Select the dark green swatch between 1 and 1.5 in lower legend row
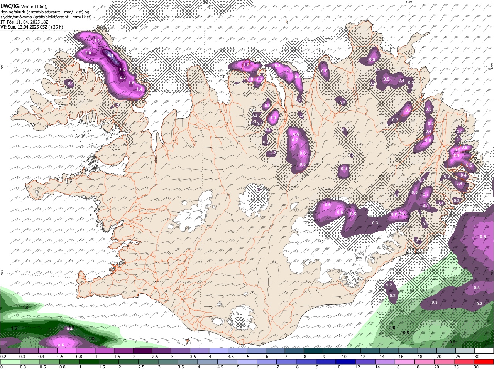 point(88,362)
